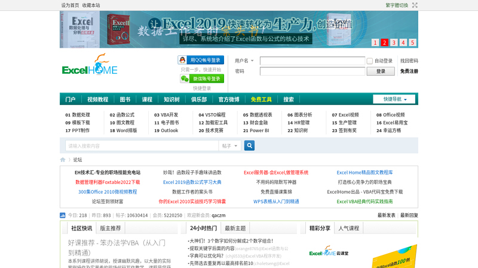The image size is (478, 268).
Task: Click the 找回密码 link
Action: tap(409, 61)
